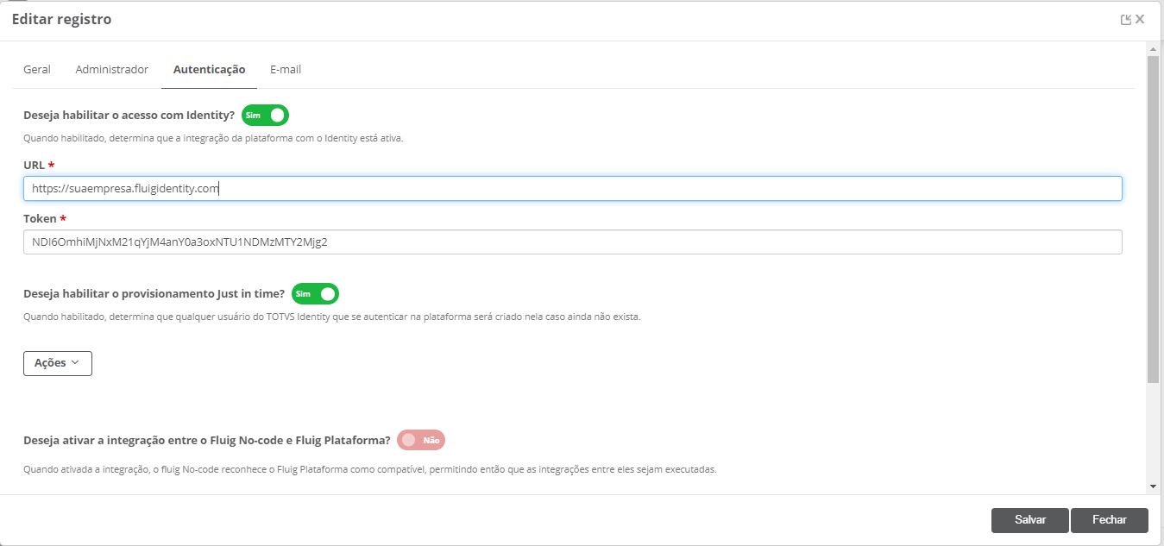Screen dimensions: 1164x546
Task: Expand the Ações dropdown
Action: pos(57,363)
